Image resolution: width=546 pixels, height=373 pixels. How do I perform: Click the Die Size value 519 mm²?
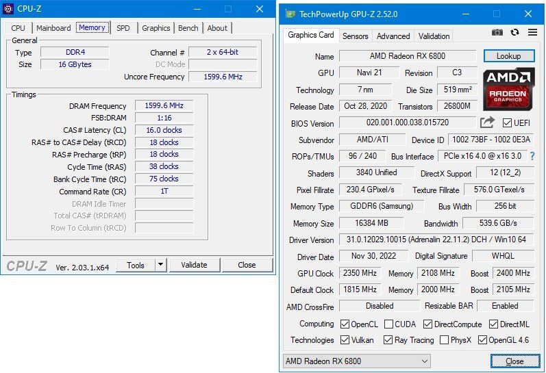point(458,90)
